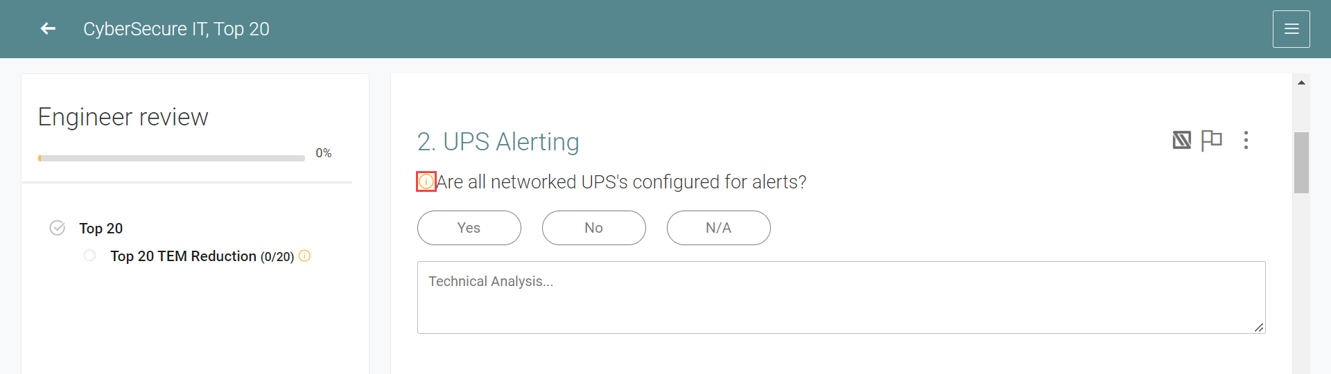Click the Engineer review progress bar
The width and height of the screenshot is (1331, 374).
click(x=171, y=158)
